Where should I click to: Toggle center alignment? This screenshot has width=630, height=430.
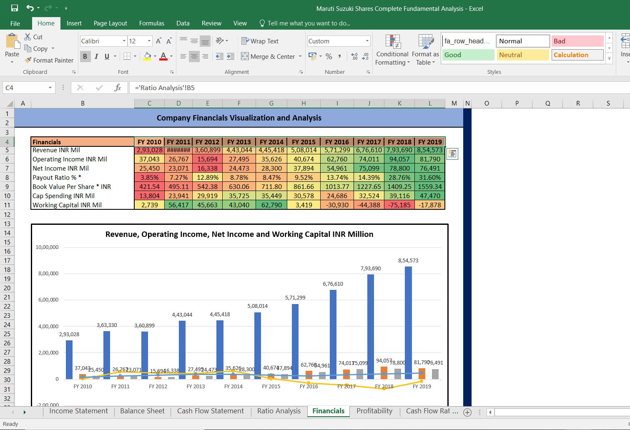[194, 56]
